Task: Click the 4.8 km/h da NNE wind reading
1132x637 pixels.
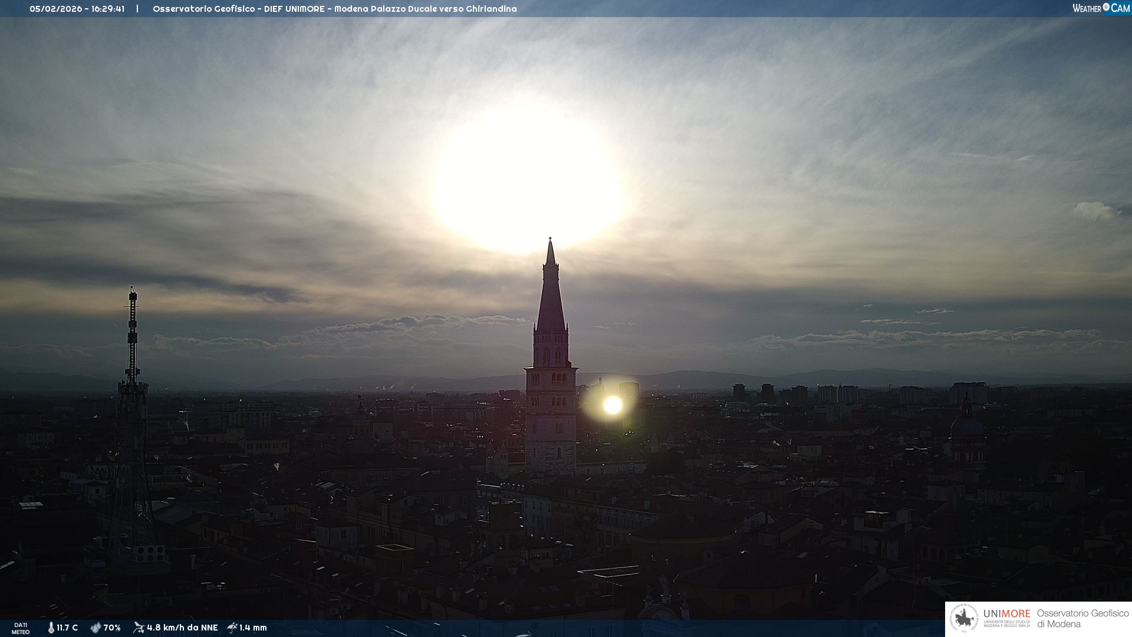Action: (182, 628)
